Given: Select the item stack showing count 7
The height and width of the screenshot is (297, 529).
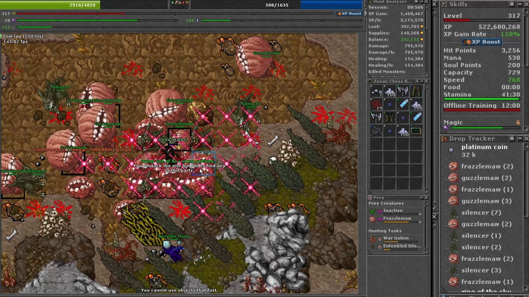Looking at the screenshot, I should [x=376, y=92].
